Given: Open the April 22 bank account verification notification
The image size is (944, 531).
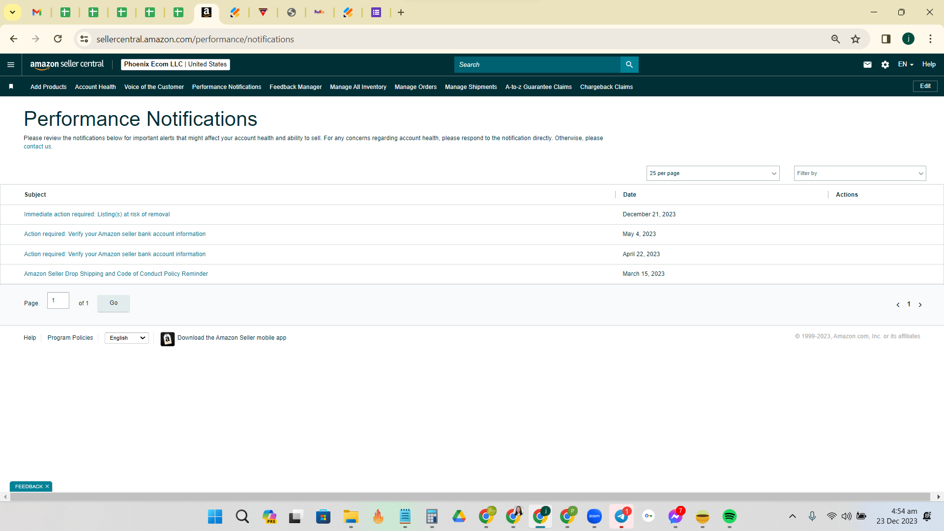Looking at the screenshot, I should pyautogui.click(x=115, y=254).
